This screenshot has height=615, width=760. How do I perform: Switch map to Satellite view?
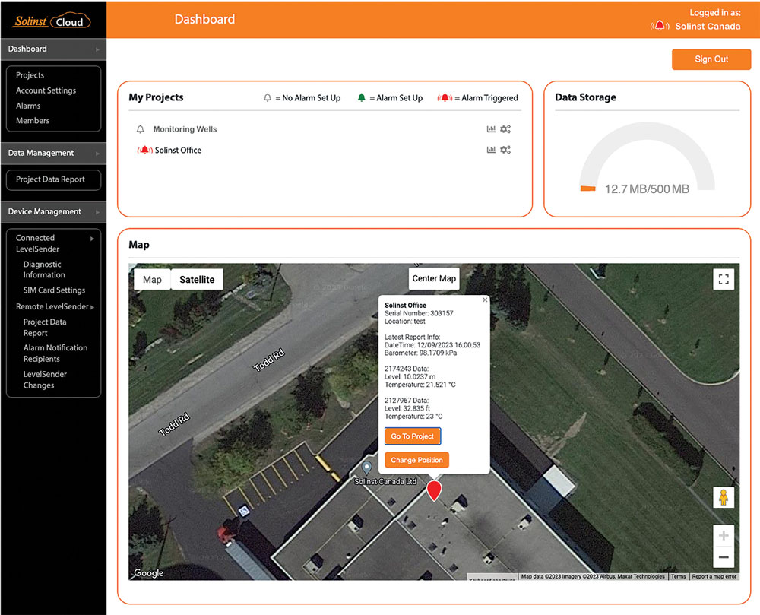coord(197,280)
